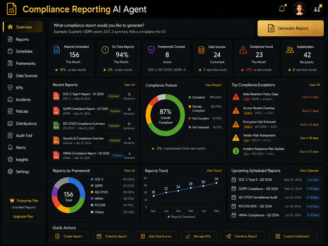Click the 156 Total framework donut chart
This screenshot has height=246, width=328.
coord(68,195)
